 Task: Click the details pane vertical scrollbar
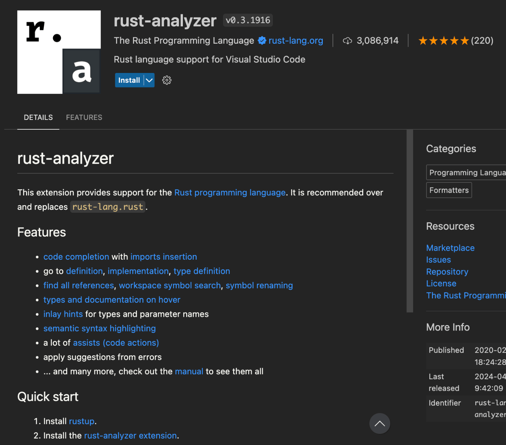point(410,221)
